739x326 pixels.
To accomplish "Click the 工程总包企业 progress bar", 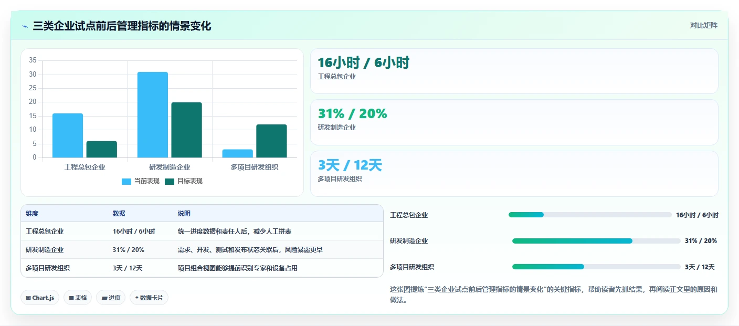I will point(590,215).
